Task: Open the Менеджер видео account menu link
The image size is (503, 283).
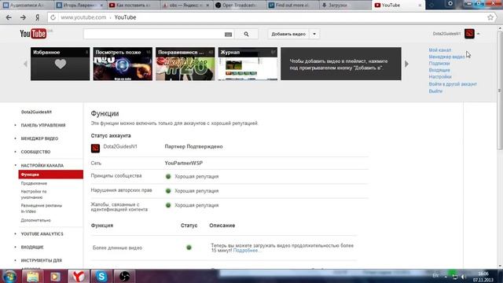Action: tap(446, 57)
